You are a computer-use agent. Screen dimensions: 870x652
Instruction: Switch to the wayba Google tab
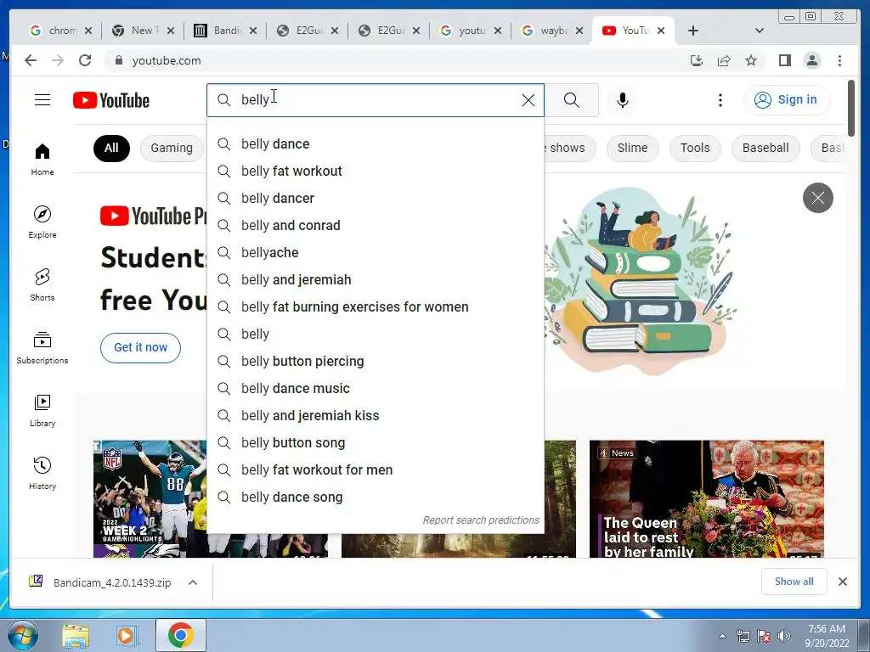(x=552, y=31)
